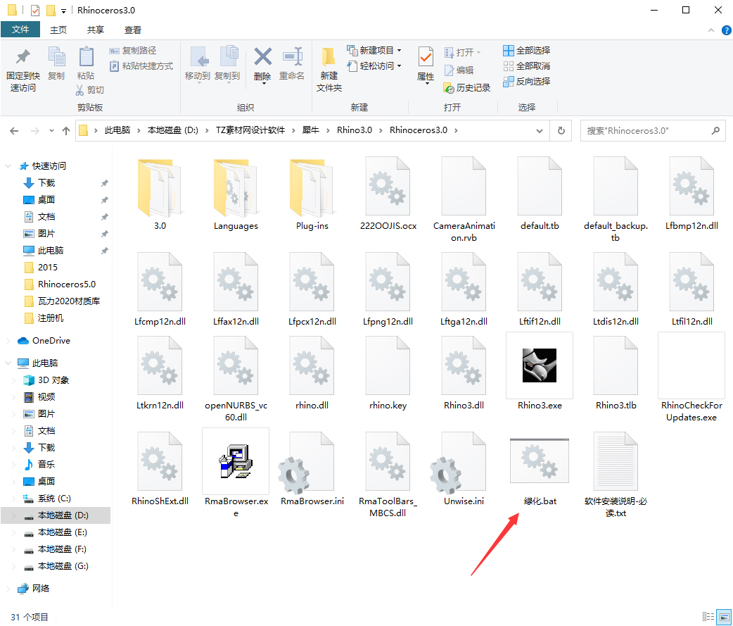Select the Rhino3.tlb file
733x626 pixels.
pyautogui.click(x=616, y=373)
